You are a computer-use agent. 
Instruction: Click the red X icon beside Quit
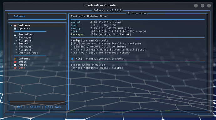(15, 68)
